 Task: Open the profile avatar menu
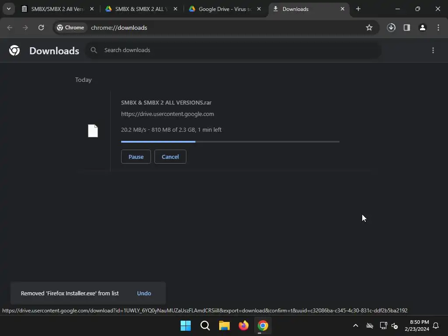point(423,28)
